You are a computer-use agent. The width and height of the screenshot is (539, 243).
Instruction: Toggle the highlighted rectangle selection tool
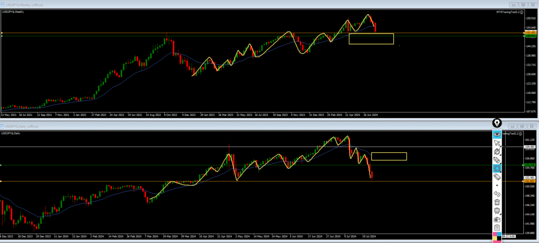coord(497,168)
